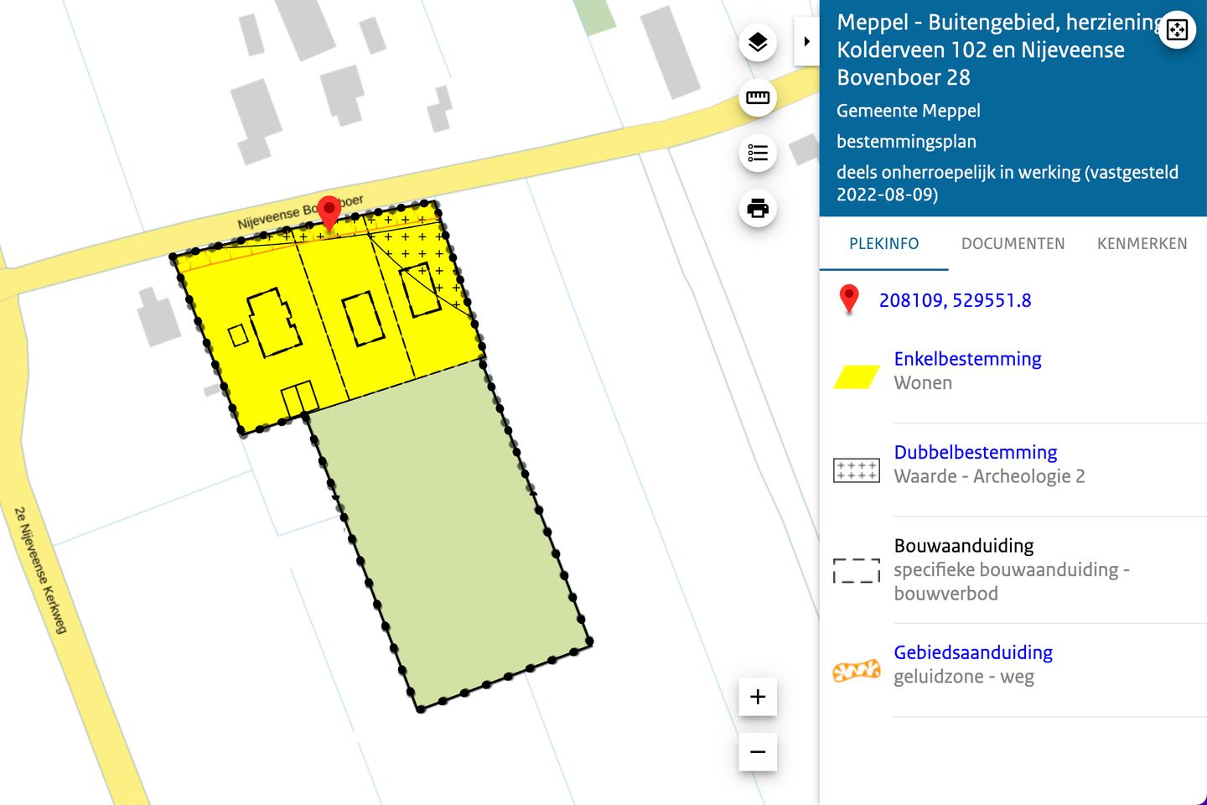Zoom in with the plus button
This screenshot has width=1207, height=805.
point(758,697)
